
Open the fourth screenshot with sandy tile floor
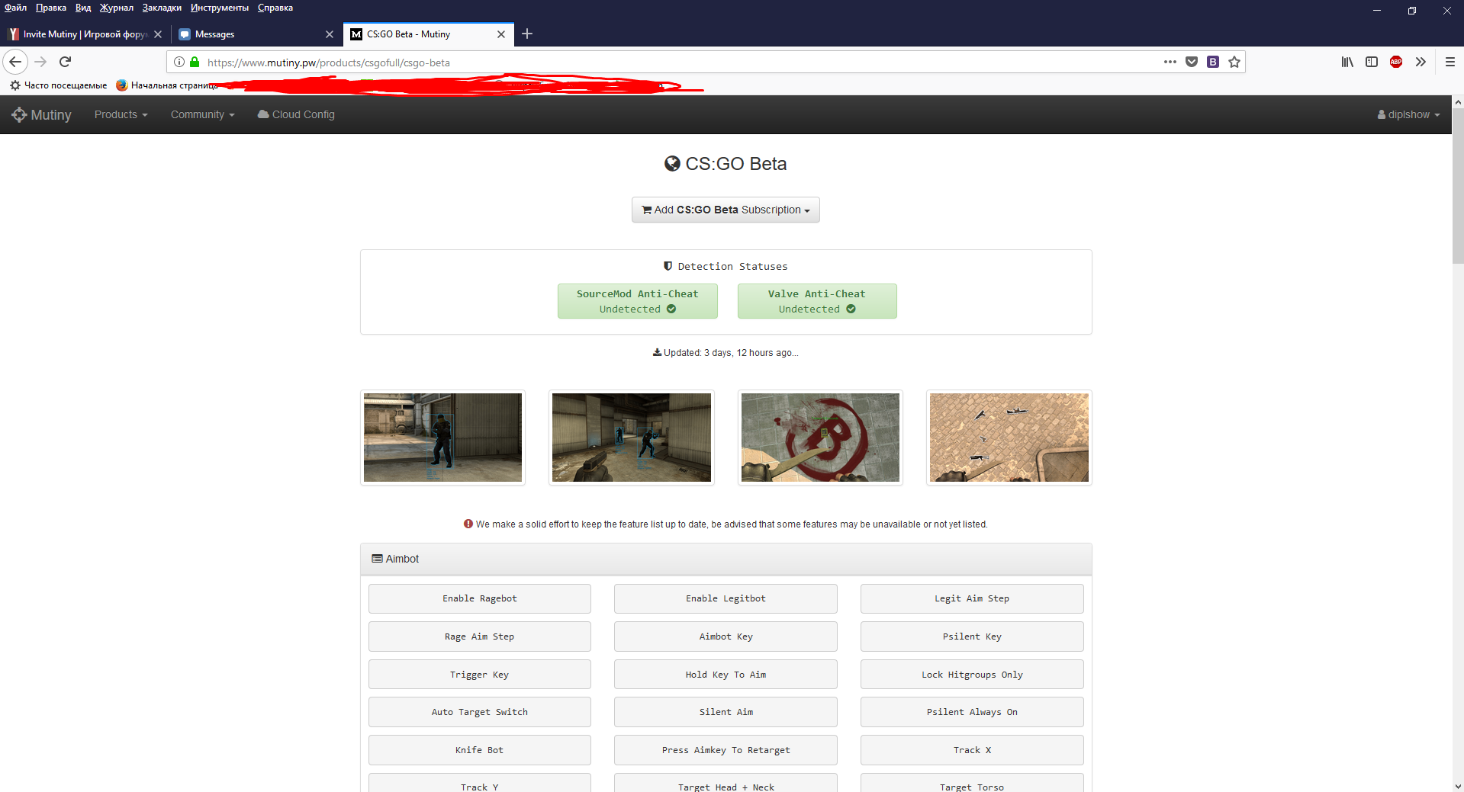pos(1009,438)
